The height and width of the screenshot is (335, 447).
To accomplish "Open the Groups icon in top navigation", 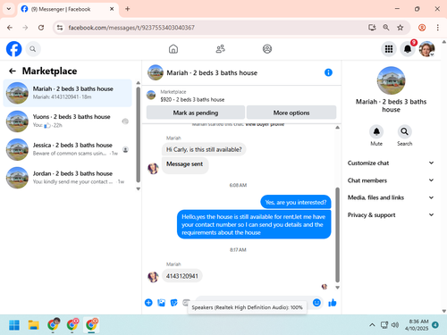I will [x=267, y=49].
